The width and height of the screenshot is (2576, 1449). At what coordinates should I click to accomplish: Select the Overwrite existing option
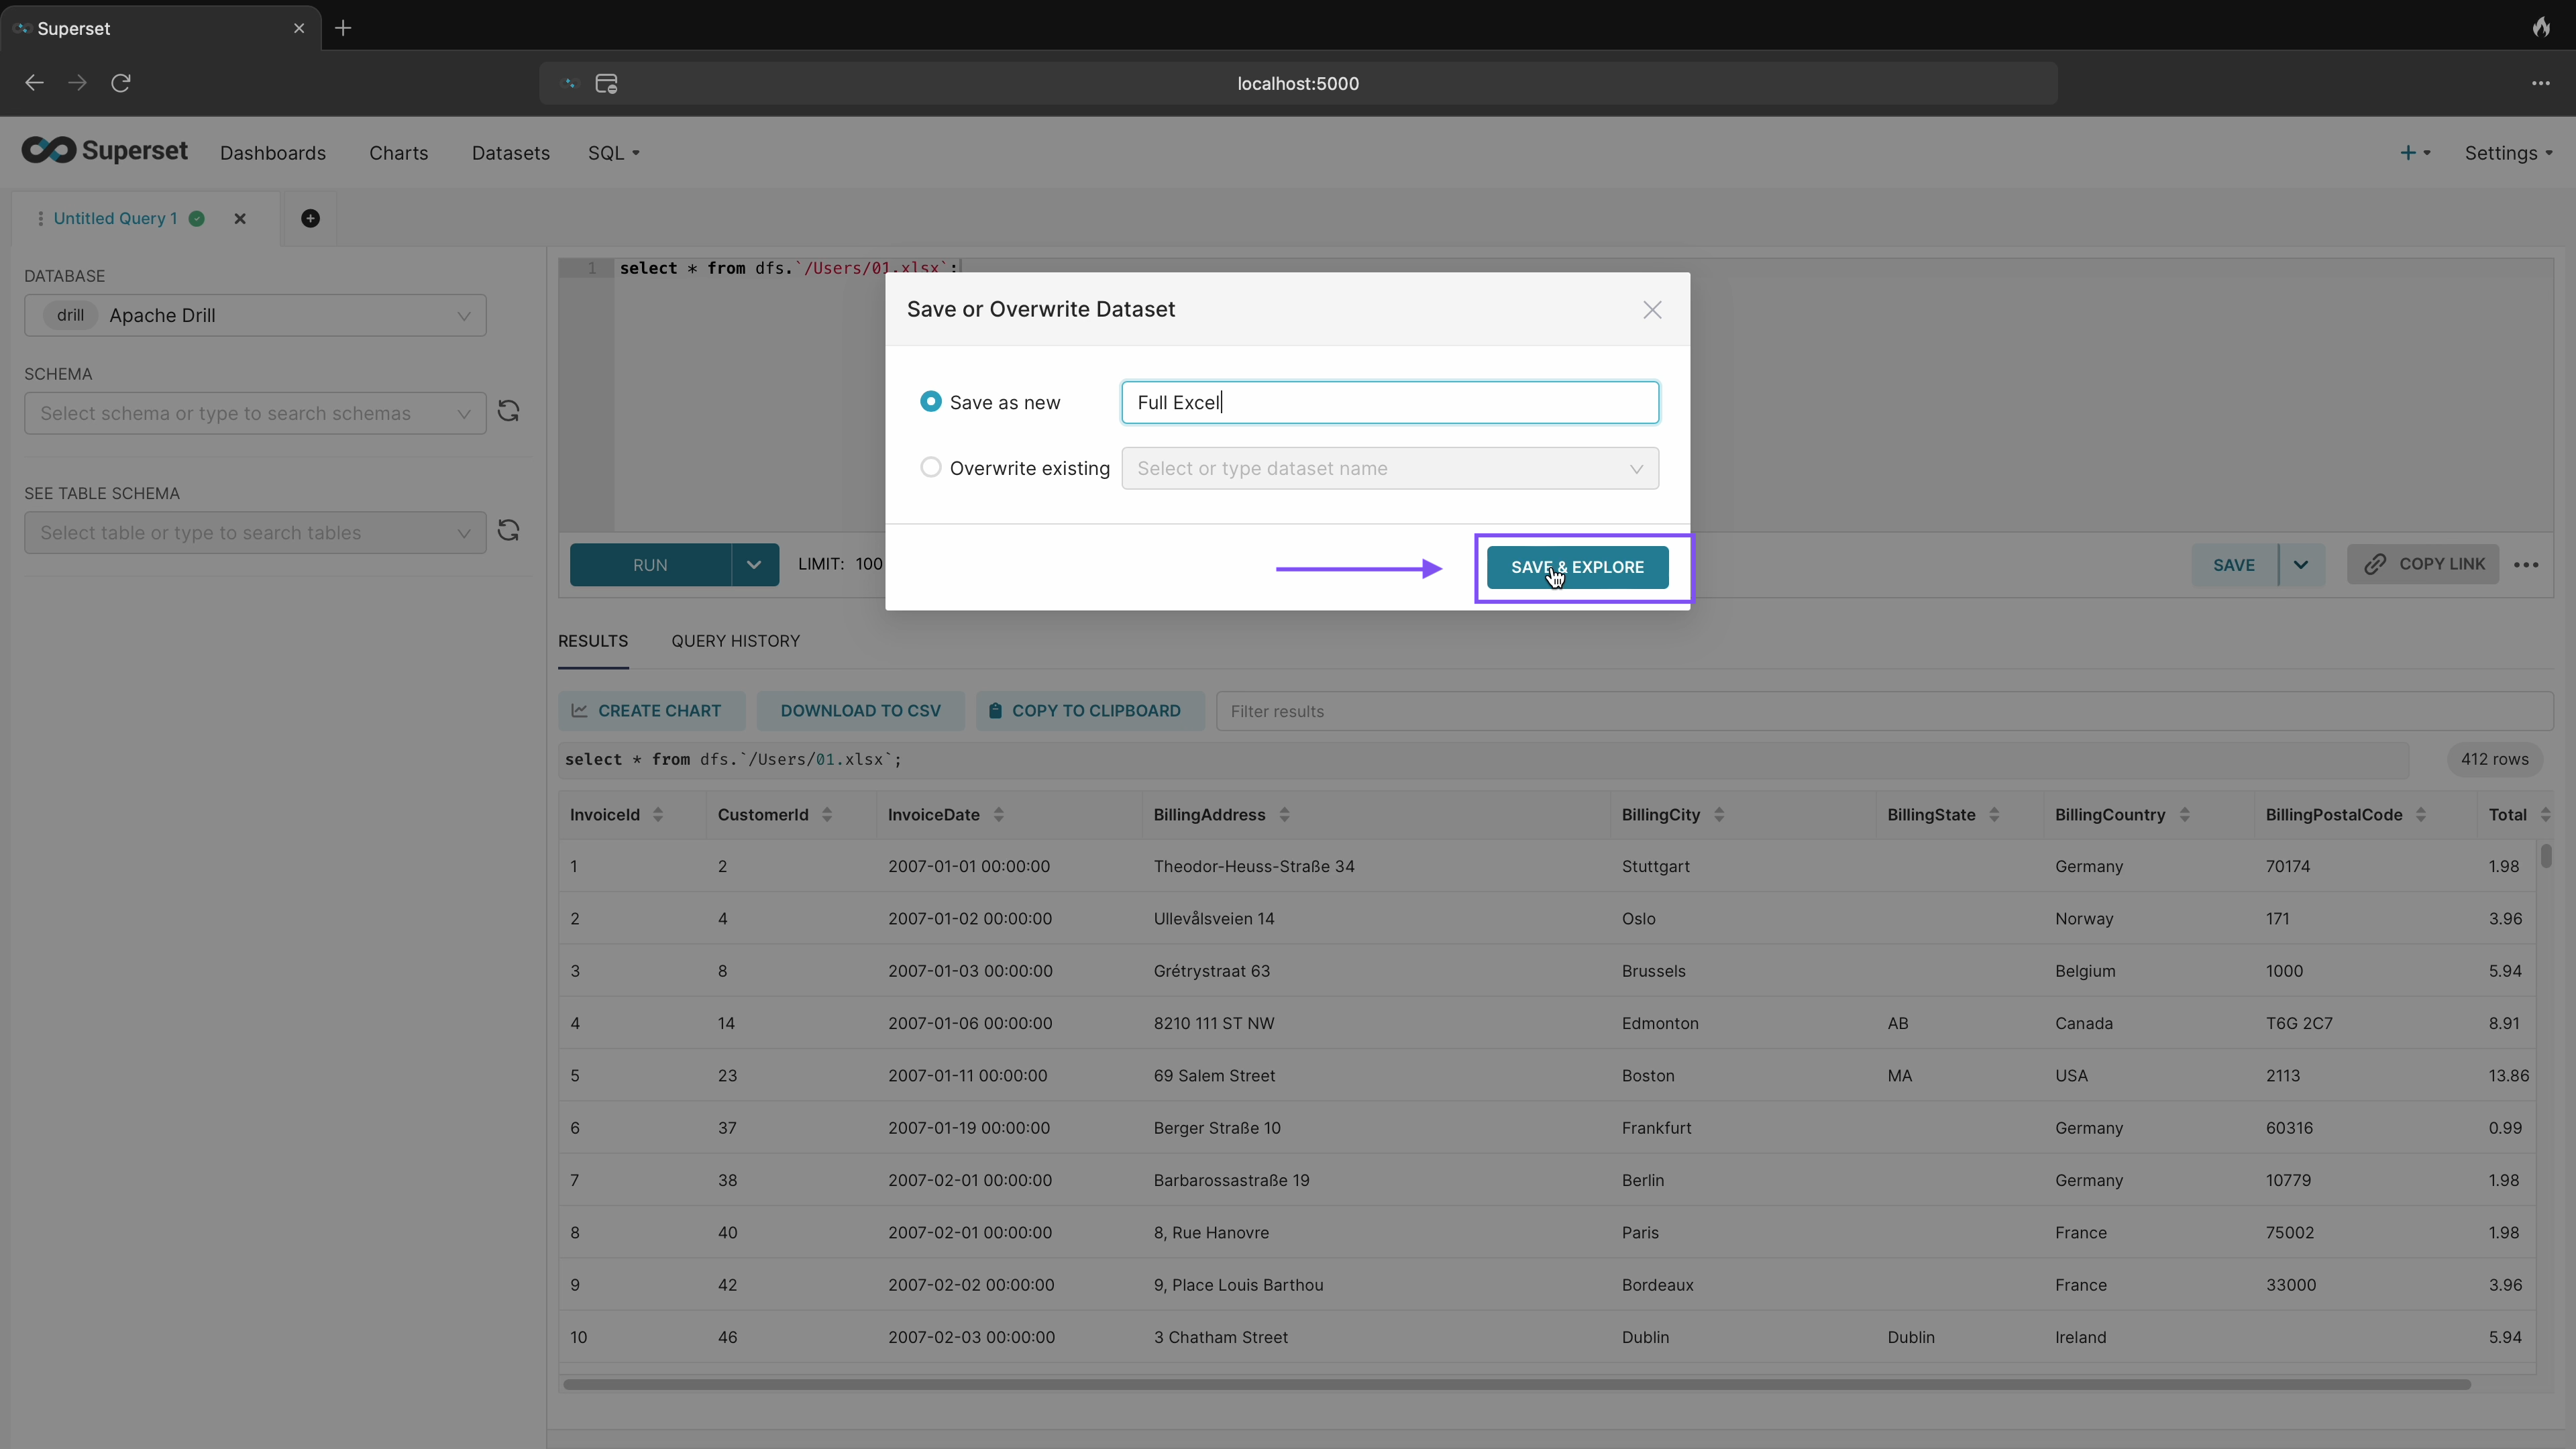tap(930, 468)
